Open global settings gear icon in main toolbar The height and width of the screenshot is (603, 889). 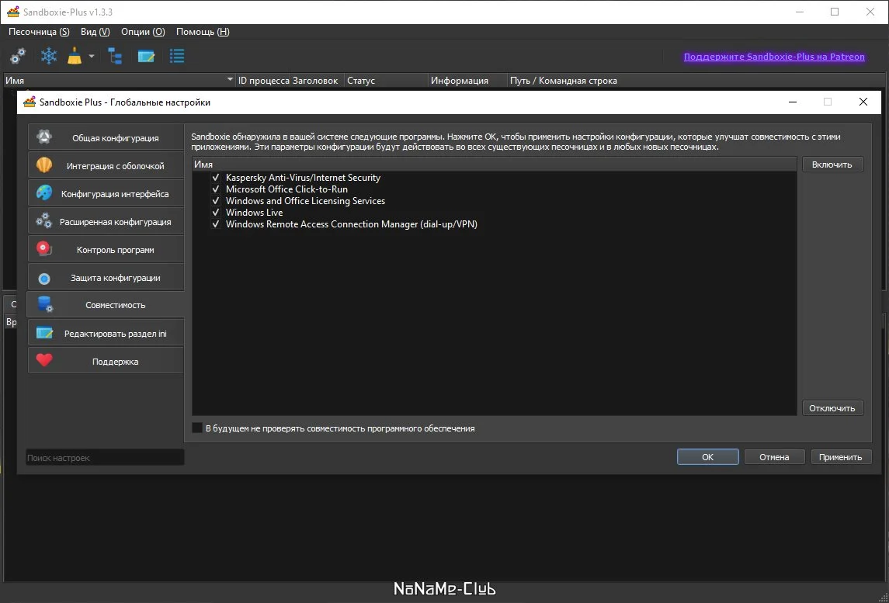tap(18, 56)
